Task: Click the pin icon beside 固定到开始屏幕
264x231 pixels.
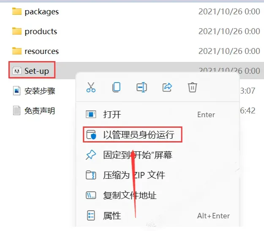Action: [91, 155]
